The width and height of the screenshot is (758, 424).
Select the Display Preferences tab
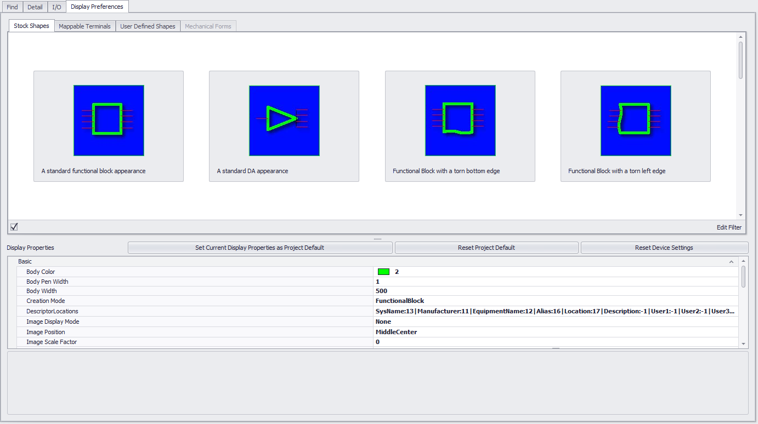(97, 7)
